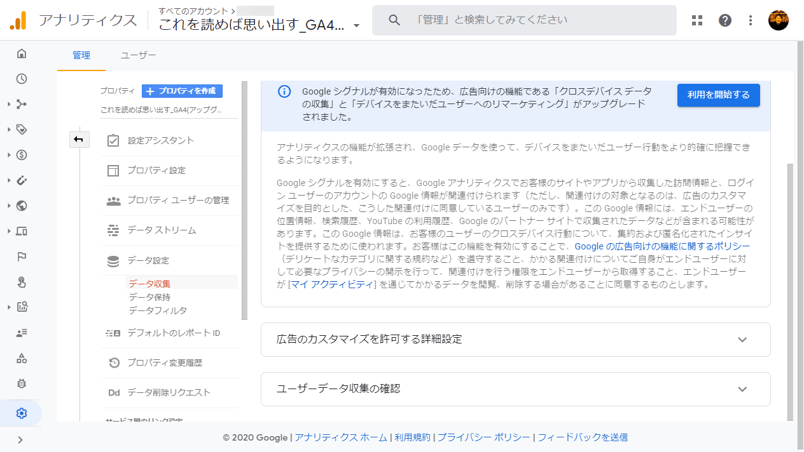Open the Realtime clock icon
This screenshot has height=452, width=804.
pyautogui.click(x=22, y=79)
